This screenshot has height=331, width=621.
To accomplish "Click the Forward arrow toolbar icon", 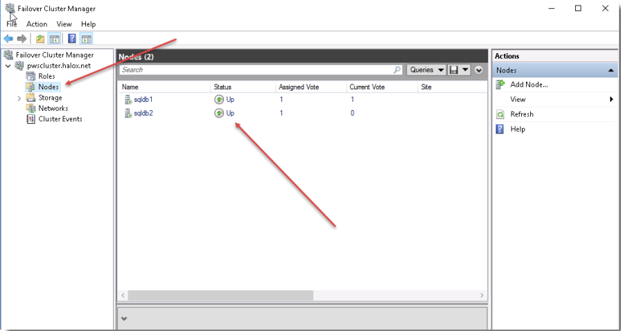I will [21, 38].
